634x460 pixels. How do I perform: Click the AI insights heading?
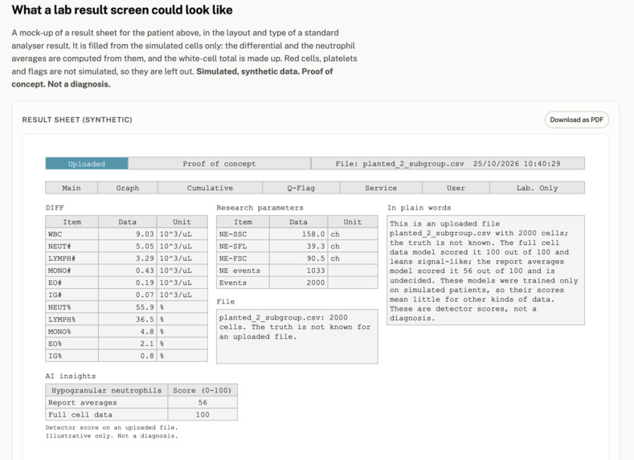click(x=71, y=376)
